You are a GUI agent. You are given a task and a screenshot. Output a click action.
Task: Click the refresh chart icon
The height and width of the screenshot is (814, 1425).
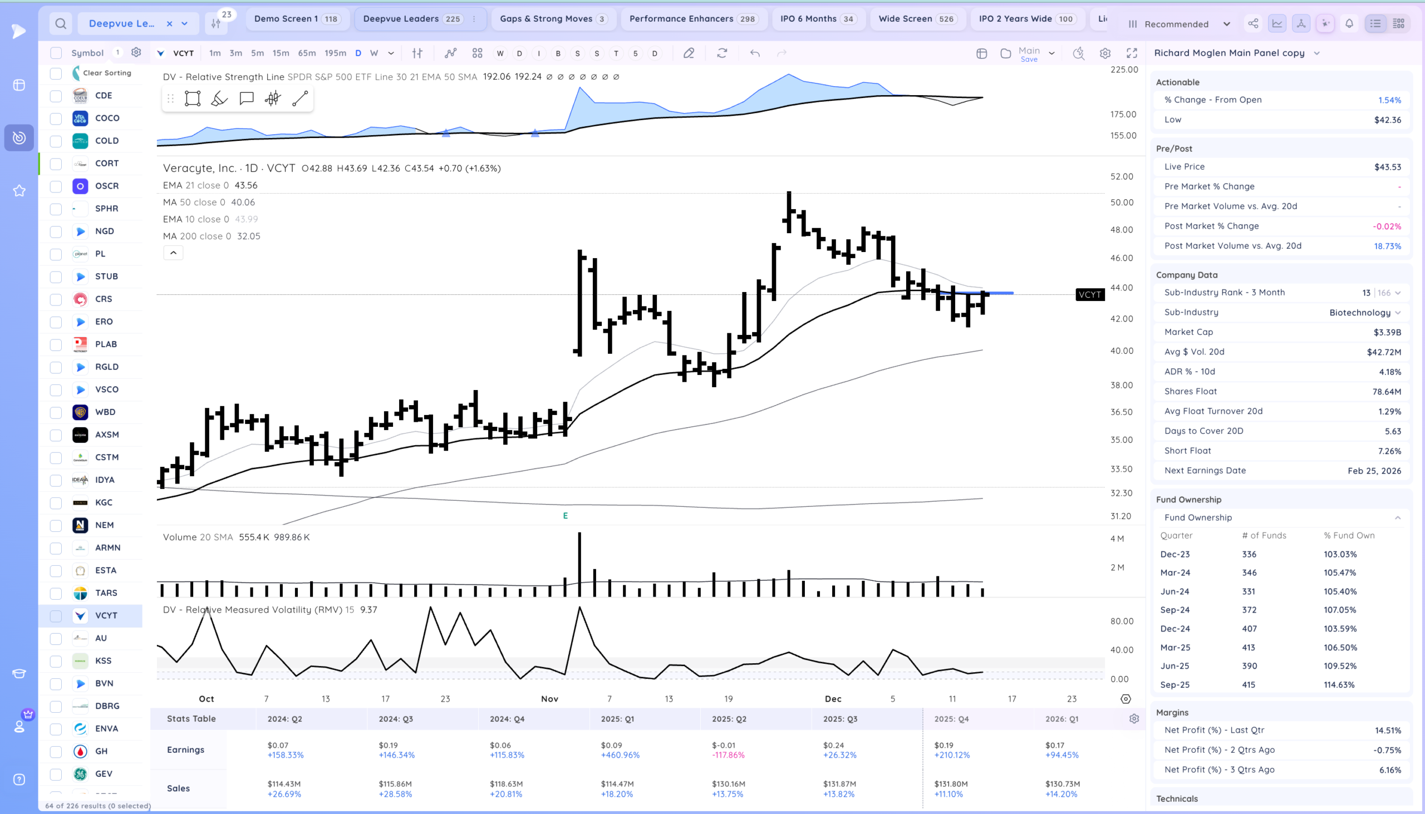tap(722, 53)
